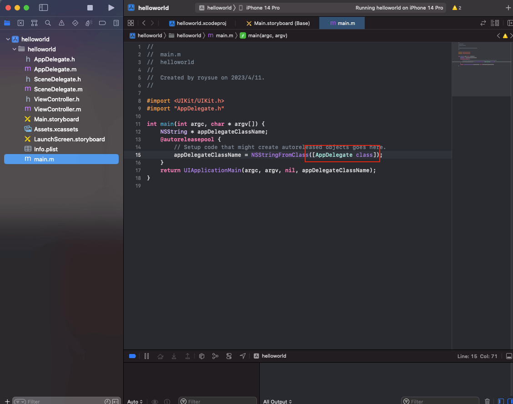Pause program execution

[x=146, y=356]
